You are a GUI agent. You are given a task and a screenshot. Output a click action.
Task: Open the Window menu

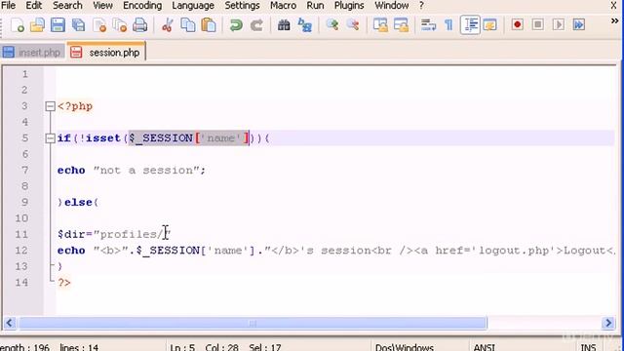[x=392, y=6]
